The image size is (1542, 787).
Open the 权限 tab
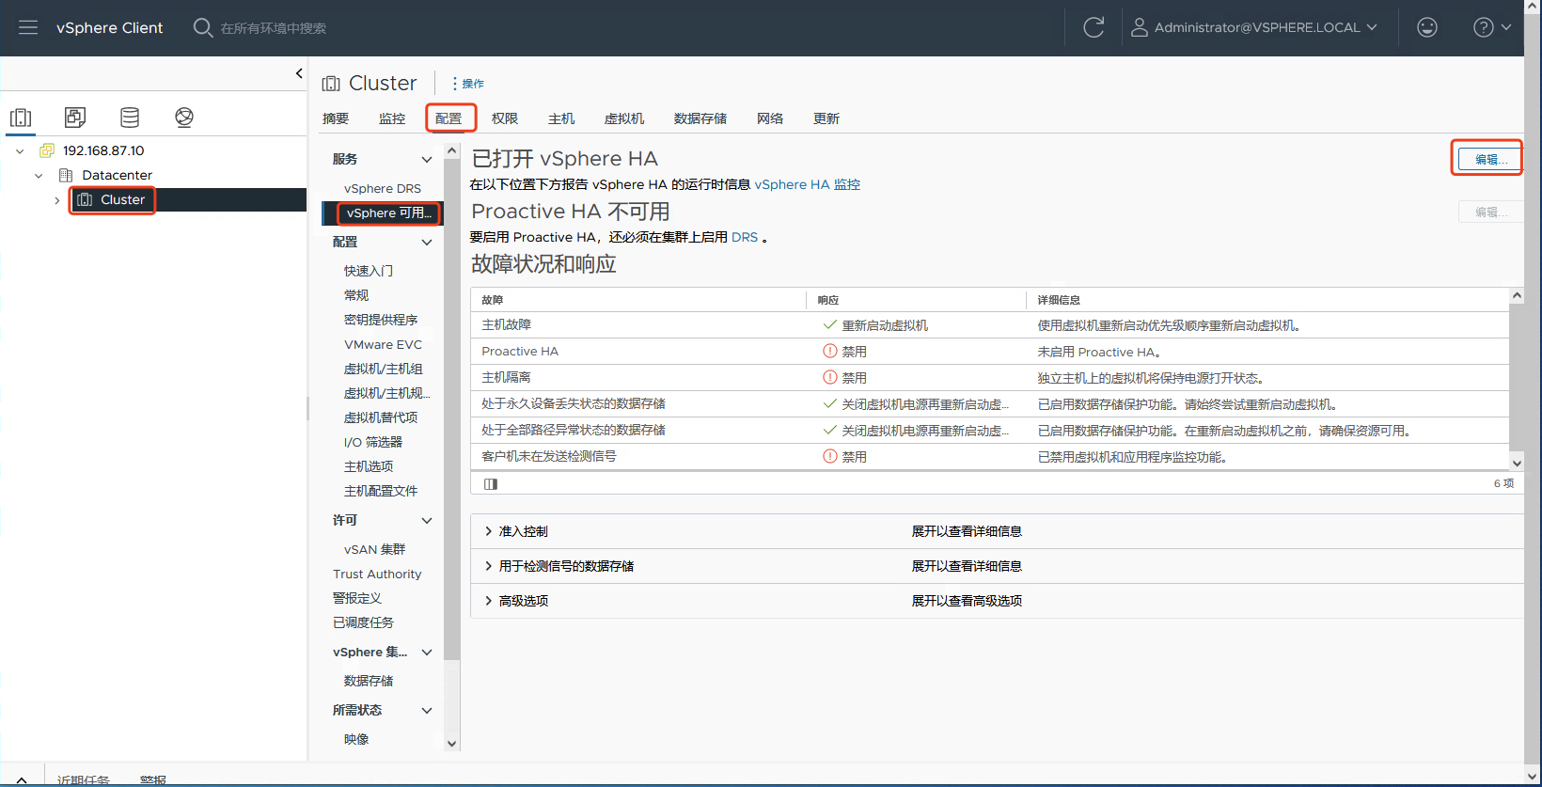(505, 118)
